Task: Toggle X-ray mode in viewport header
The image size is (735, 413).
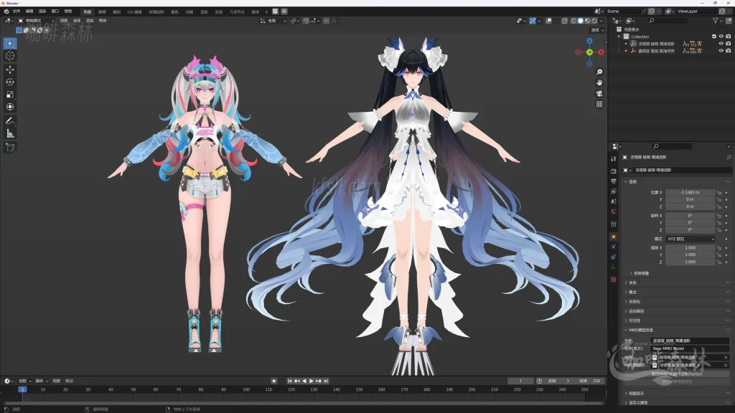Action: 564,21
